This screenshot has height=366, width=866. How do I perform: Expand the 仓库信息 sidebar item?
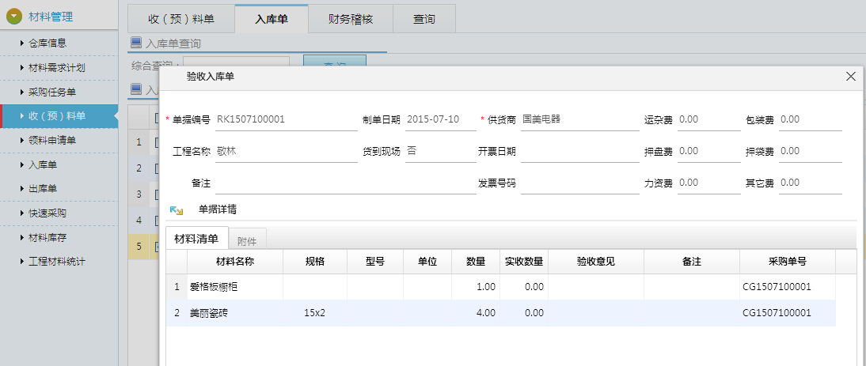47,43
